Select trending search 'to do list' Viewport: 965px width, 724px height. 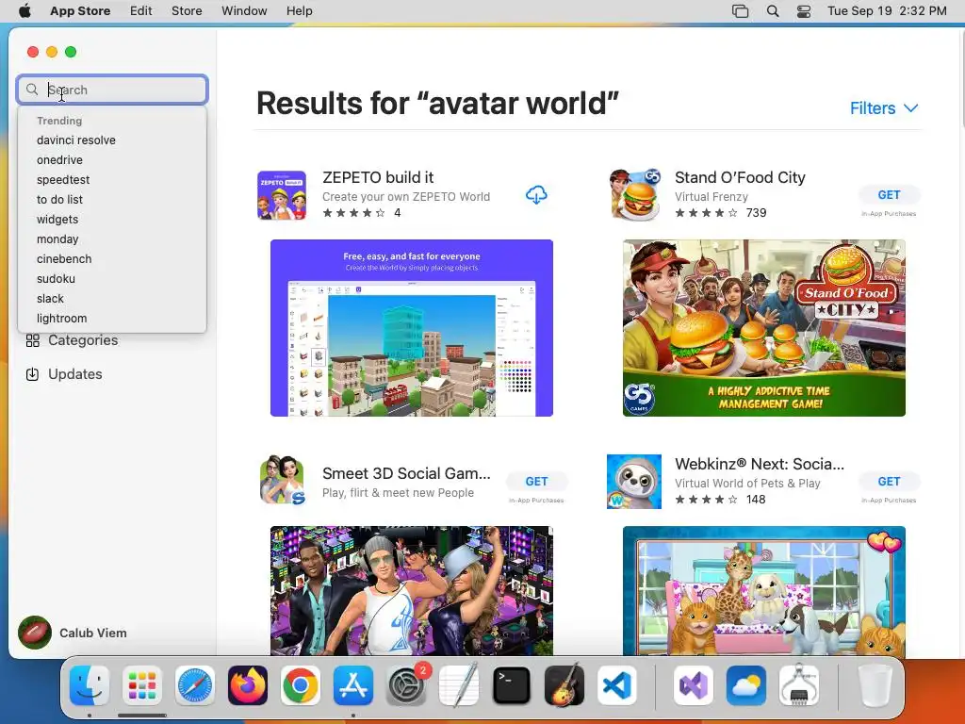pos(59,200)
